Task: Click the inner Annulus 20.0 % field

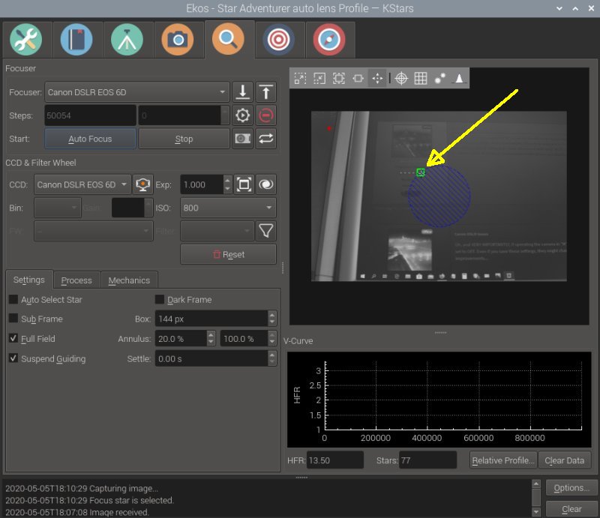Action: pyautogui.click(x=181, y=339)
